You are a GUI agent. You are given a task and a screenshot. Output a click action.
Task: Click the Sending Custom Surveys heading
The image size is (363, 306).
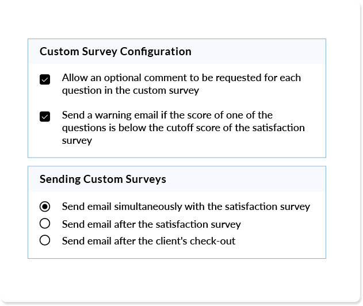click(103, 179)
